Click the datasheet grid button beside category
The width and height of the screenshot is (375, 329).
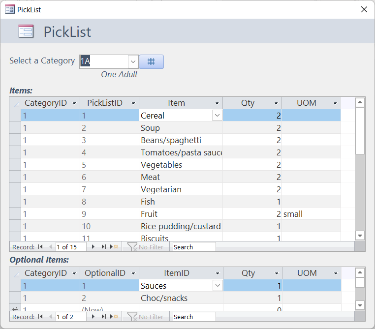pyautogui.click(x=151, y=61)
